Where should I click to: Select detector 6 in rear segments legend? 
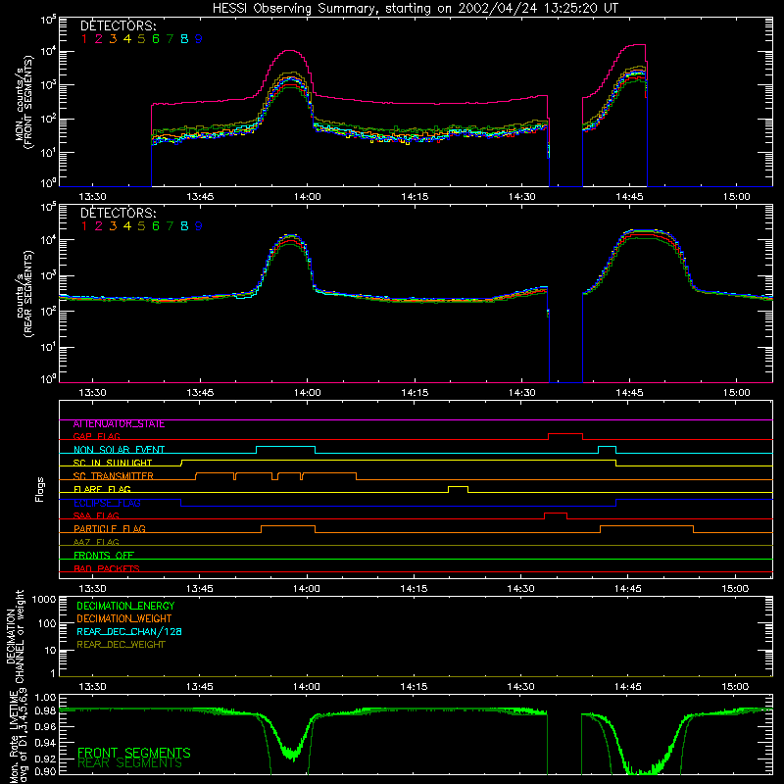tap(156, 226)
